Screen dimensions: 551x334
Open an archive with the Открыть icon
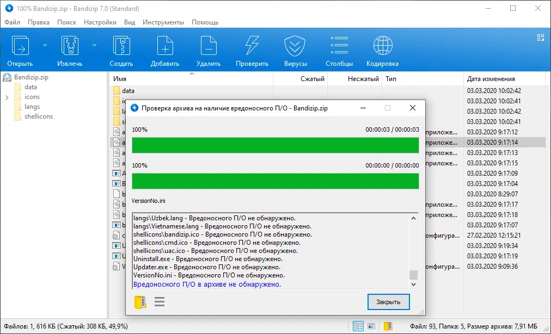[20, 46]
